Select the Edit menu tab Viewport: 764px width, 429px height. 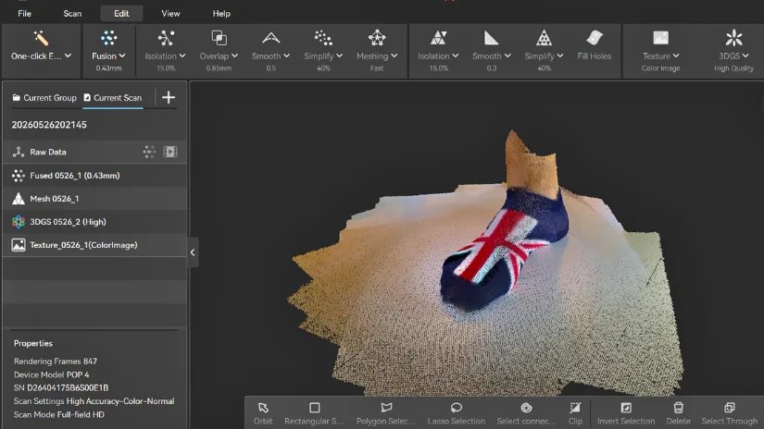pyautogui.click(x=121, y=14)
